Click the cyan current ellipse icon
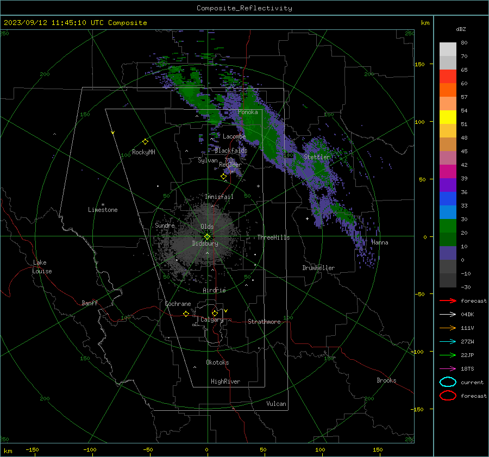The width and height of the screenshot is (489, 457). 448,382
